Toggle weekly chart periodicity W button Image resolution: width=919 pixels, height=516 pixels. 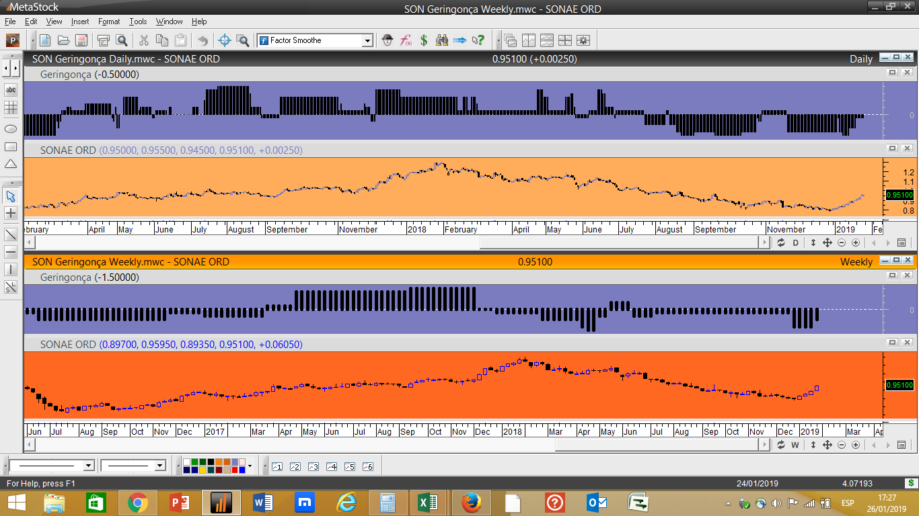coord(795,445)
